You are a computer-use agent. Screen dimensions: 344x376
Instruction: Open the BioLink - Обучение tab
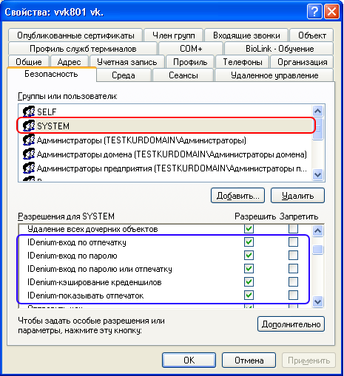pyautogui.click(x=280, y=49)
